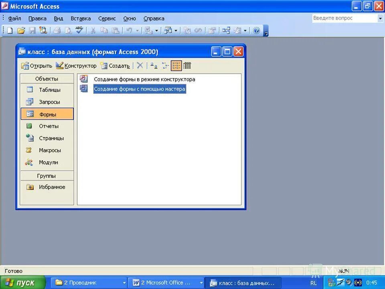Image resolution: width=385 pixels, height=289 pixels.
Task: Switch to 'класс : база данных' taskbar button
Action: coord(243,283)
